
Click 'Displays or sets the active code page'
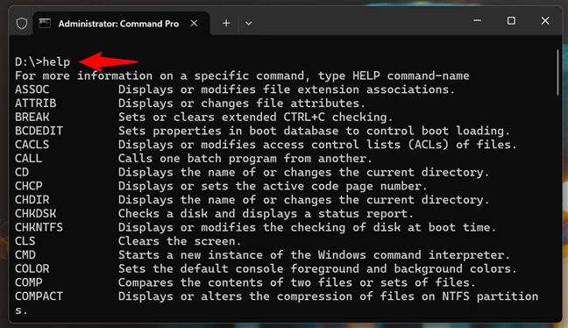click(x=273, y=186)
